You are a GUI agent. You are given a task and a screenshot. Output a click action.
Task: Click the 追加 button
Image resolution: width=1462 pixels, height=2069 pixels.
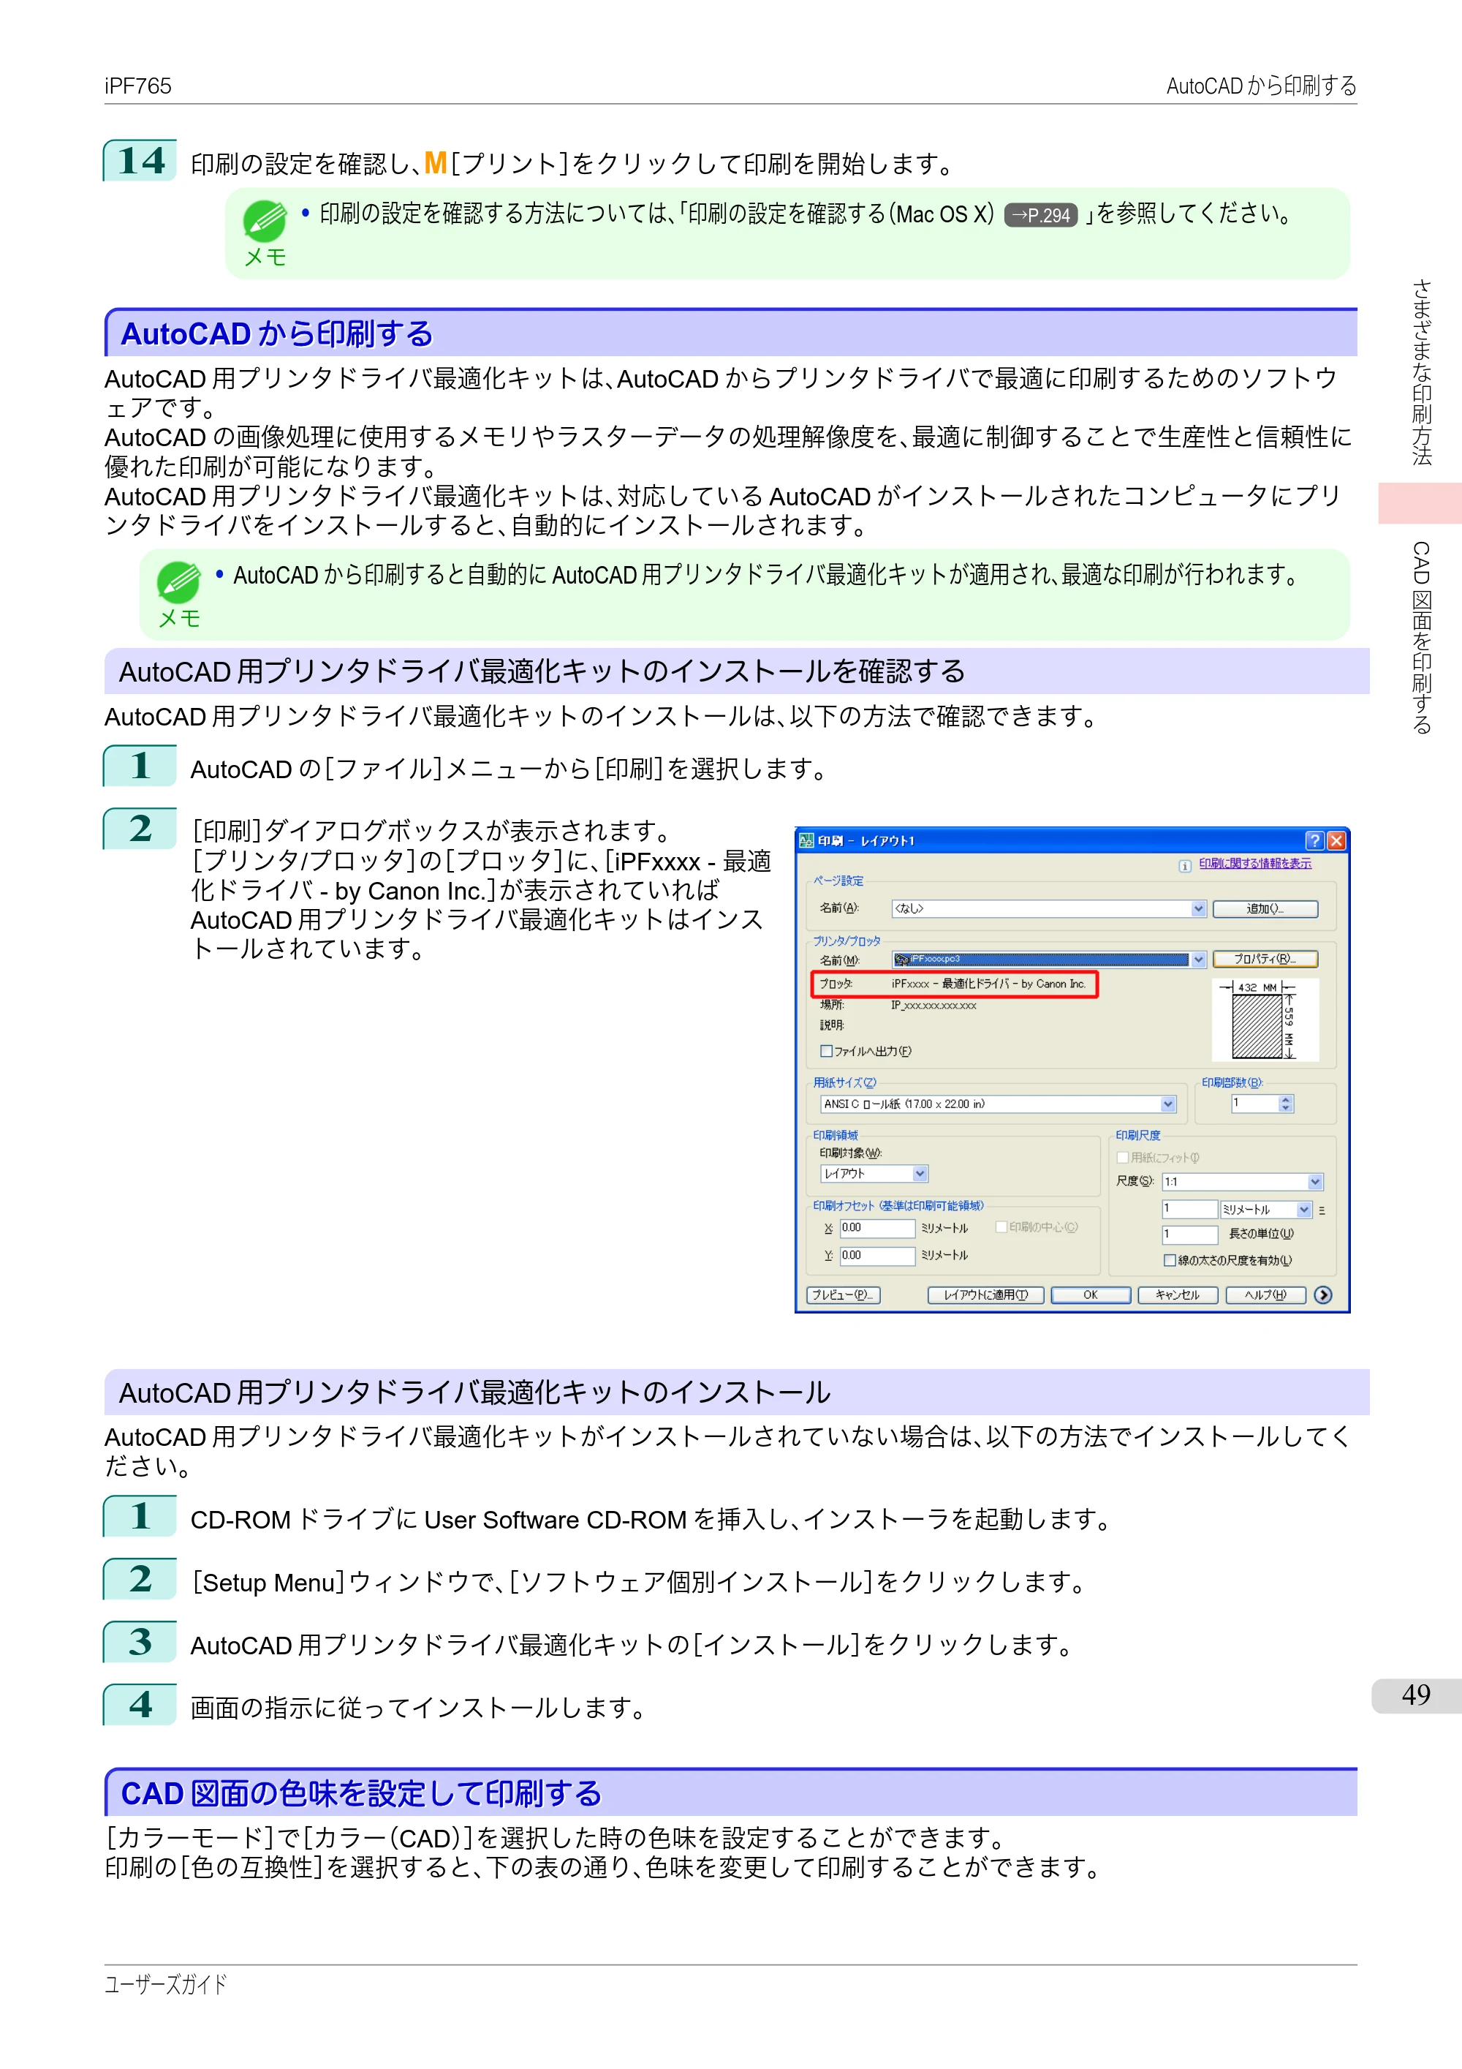coord(1265,908)
